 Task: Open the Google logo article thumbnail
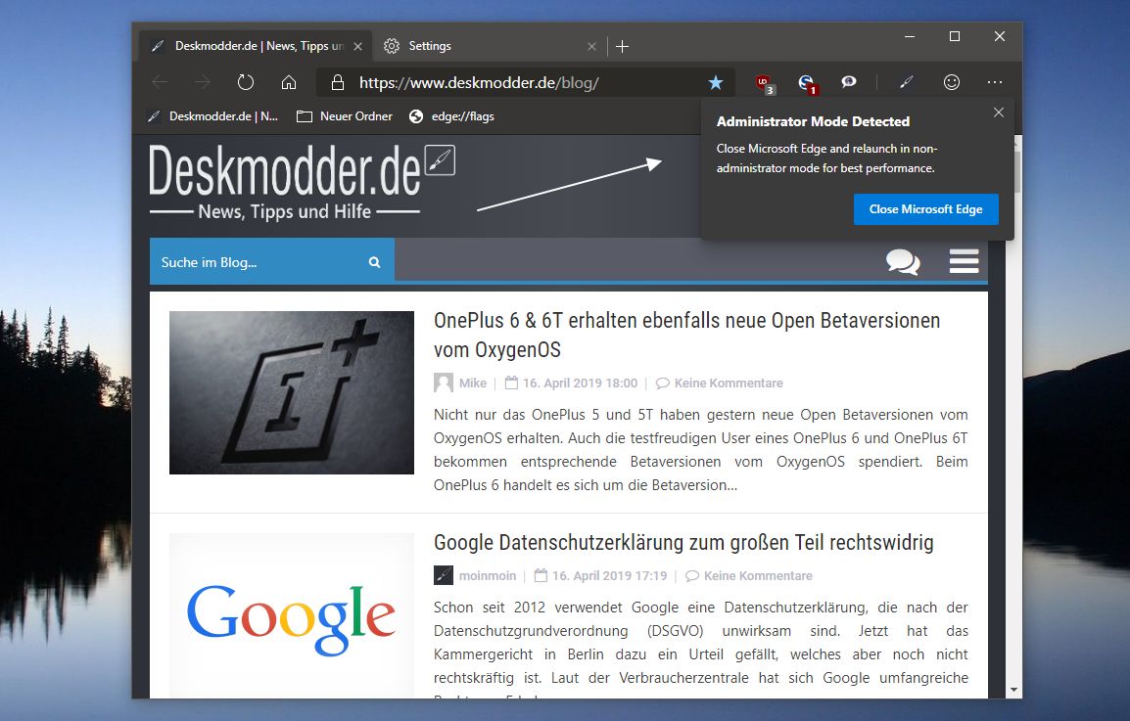pos(291,616)
